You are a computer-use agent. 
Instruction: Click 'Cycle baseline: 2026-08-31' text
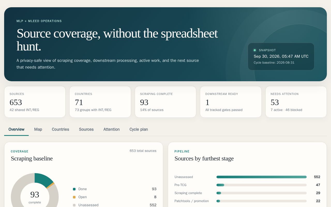coord(274,63)
